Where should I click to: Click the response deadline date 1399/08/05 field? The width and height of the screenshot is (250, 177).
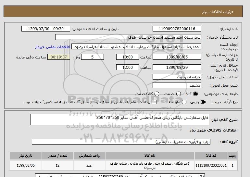tap(177, 57)
